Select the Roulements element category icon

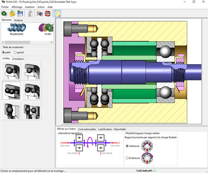point(17,28)
